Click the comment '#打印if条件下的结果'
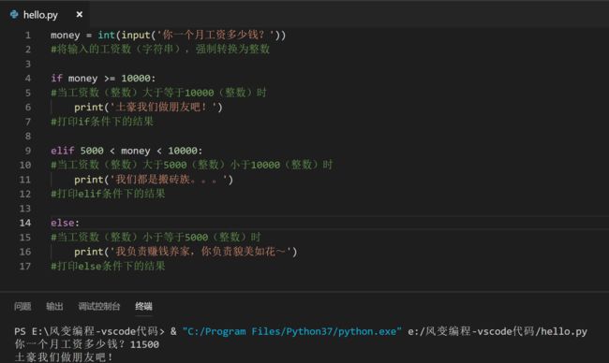 click(x=102, y=122)
